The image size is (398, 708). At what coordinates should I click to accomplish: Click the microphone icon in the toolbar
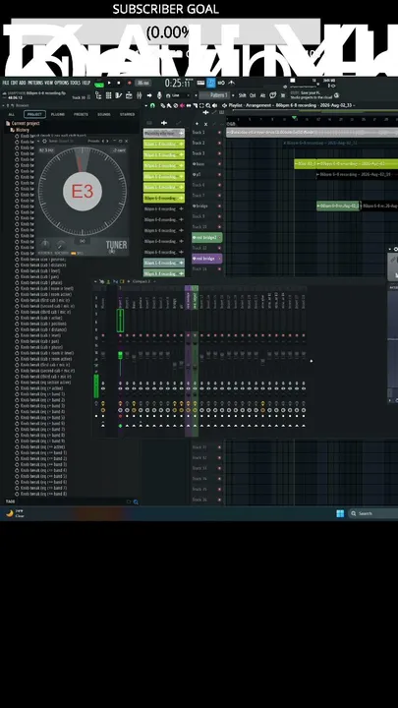click(x=159, y=95)
